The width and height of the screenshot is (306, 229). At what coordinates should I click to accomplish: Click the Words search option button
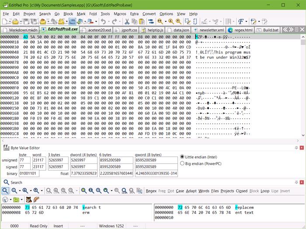coord(204,191)
